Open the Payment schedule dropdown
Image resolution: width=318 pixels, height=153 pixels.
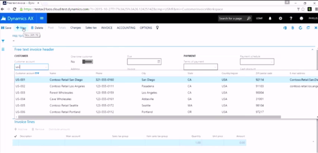click(272, 62)
